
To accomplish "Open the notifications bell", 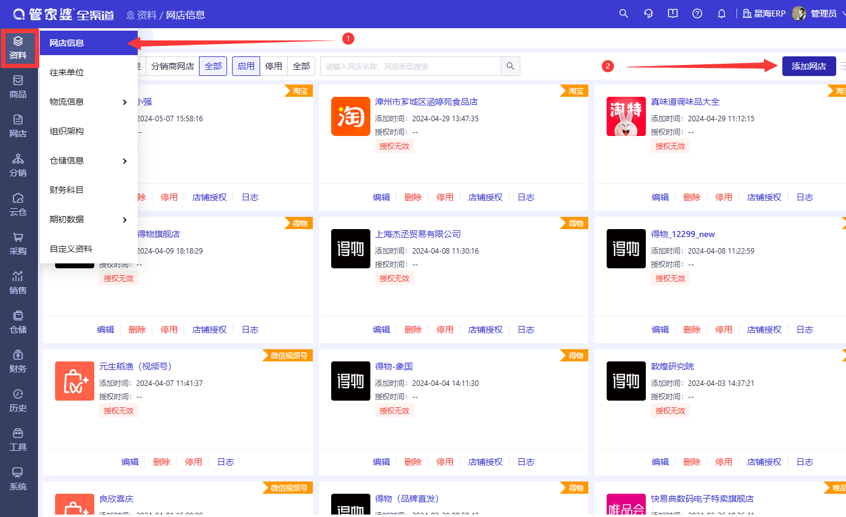I will tap(722, 13).
